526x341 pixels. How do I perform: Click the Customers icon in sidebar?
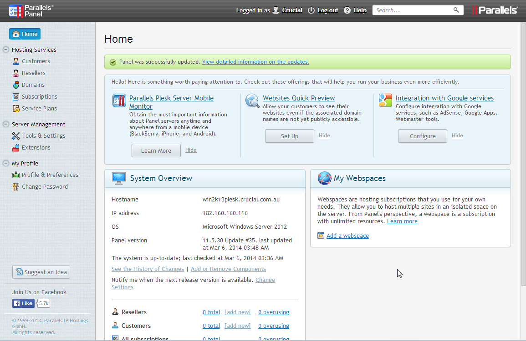pyautogui.click(x=16, y=61)
